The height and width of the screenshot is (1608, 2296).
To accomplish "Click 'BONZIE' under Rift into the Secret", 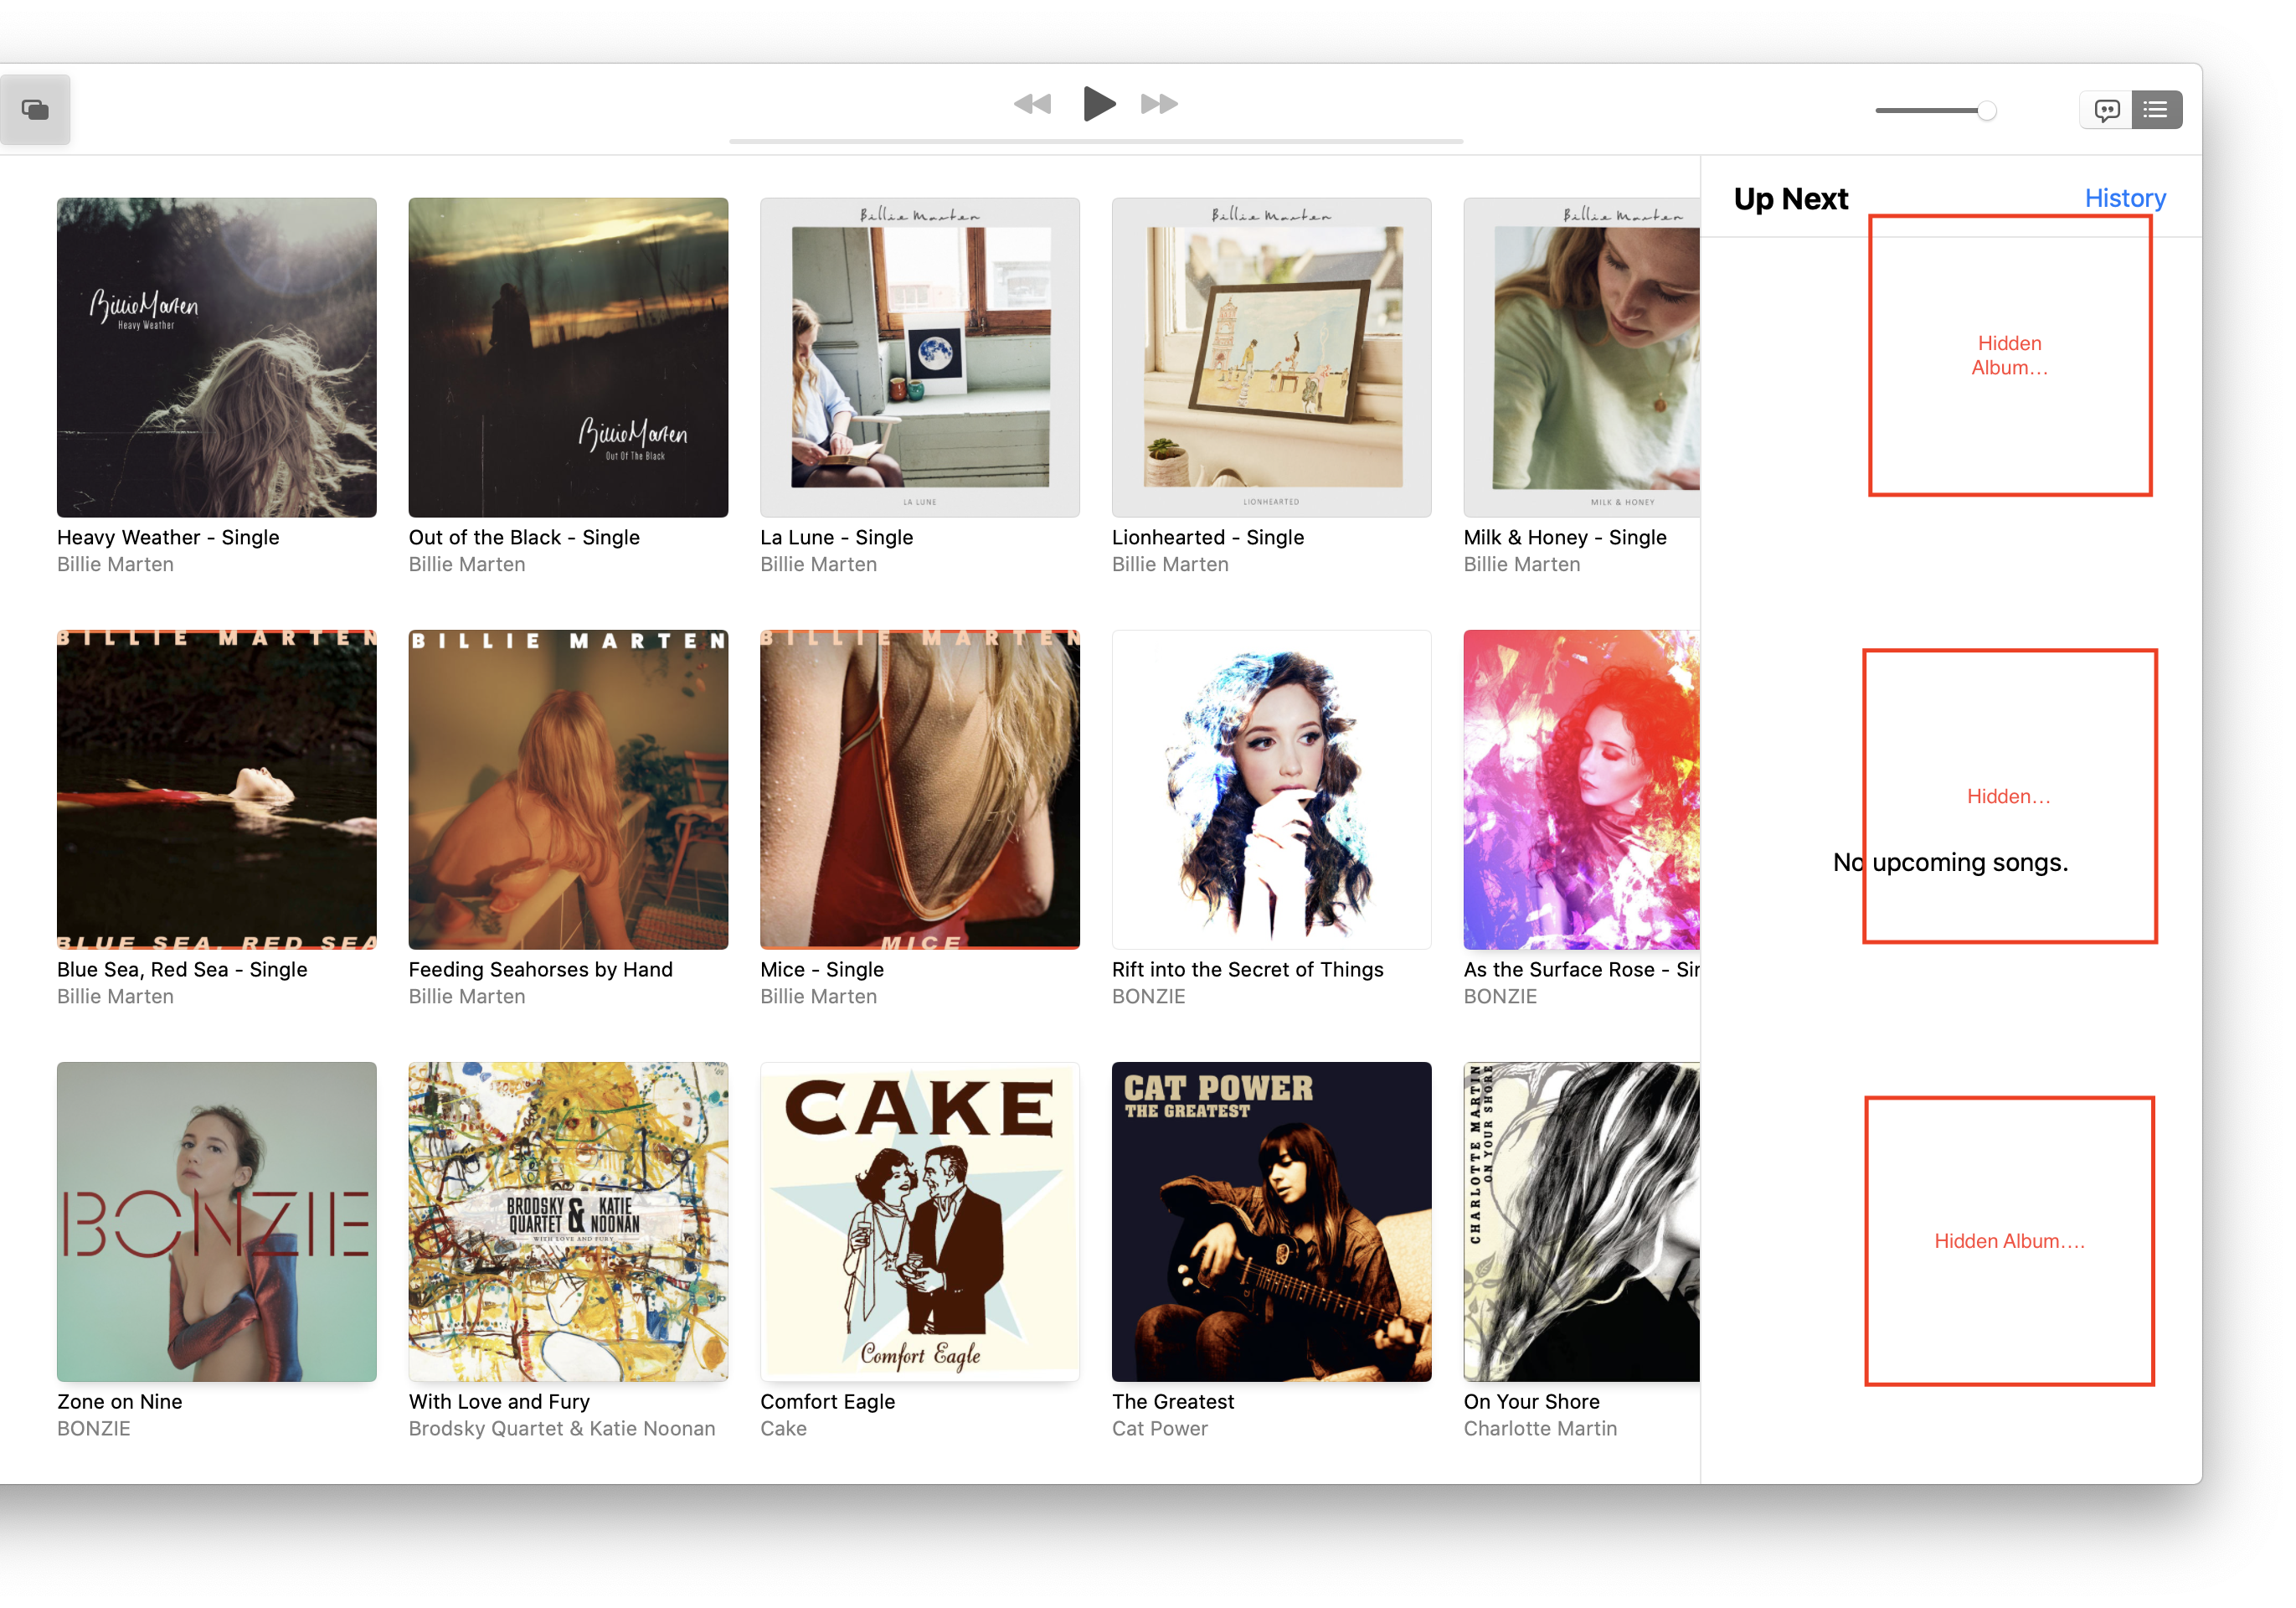I will [x=1148, y=996].
